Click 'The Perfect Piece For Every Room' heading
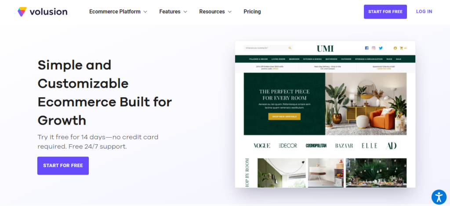Screen dimensions: 450x206 point(284,95)
